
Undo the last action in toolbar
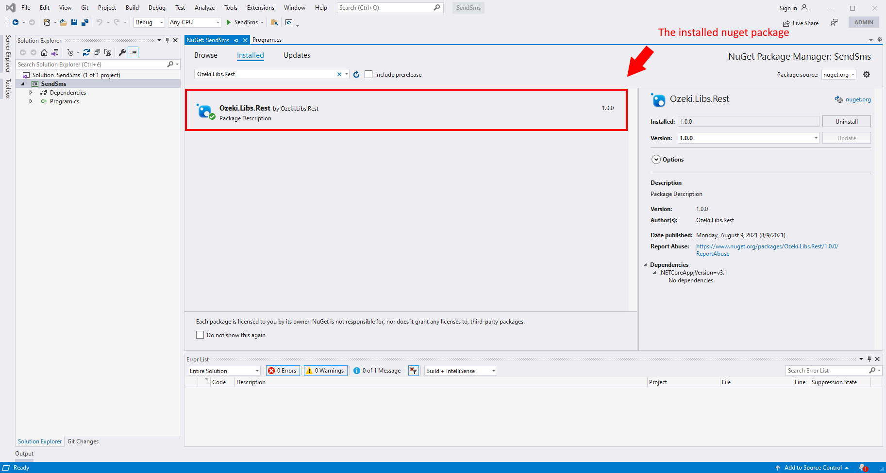(100, 22)
